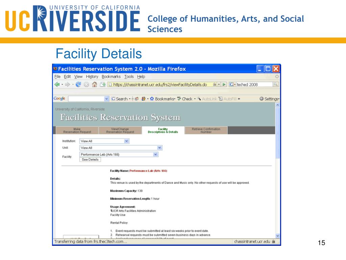Click the padlock icon in the status bar
Viewport: 346px width, 260px height.
click(274, 242)
